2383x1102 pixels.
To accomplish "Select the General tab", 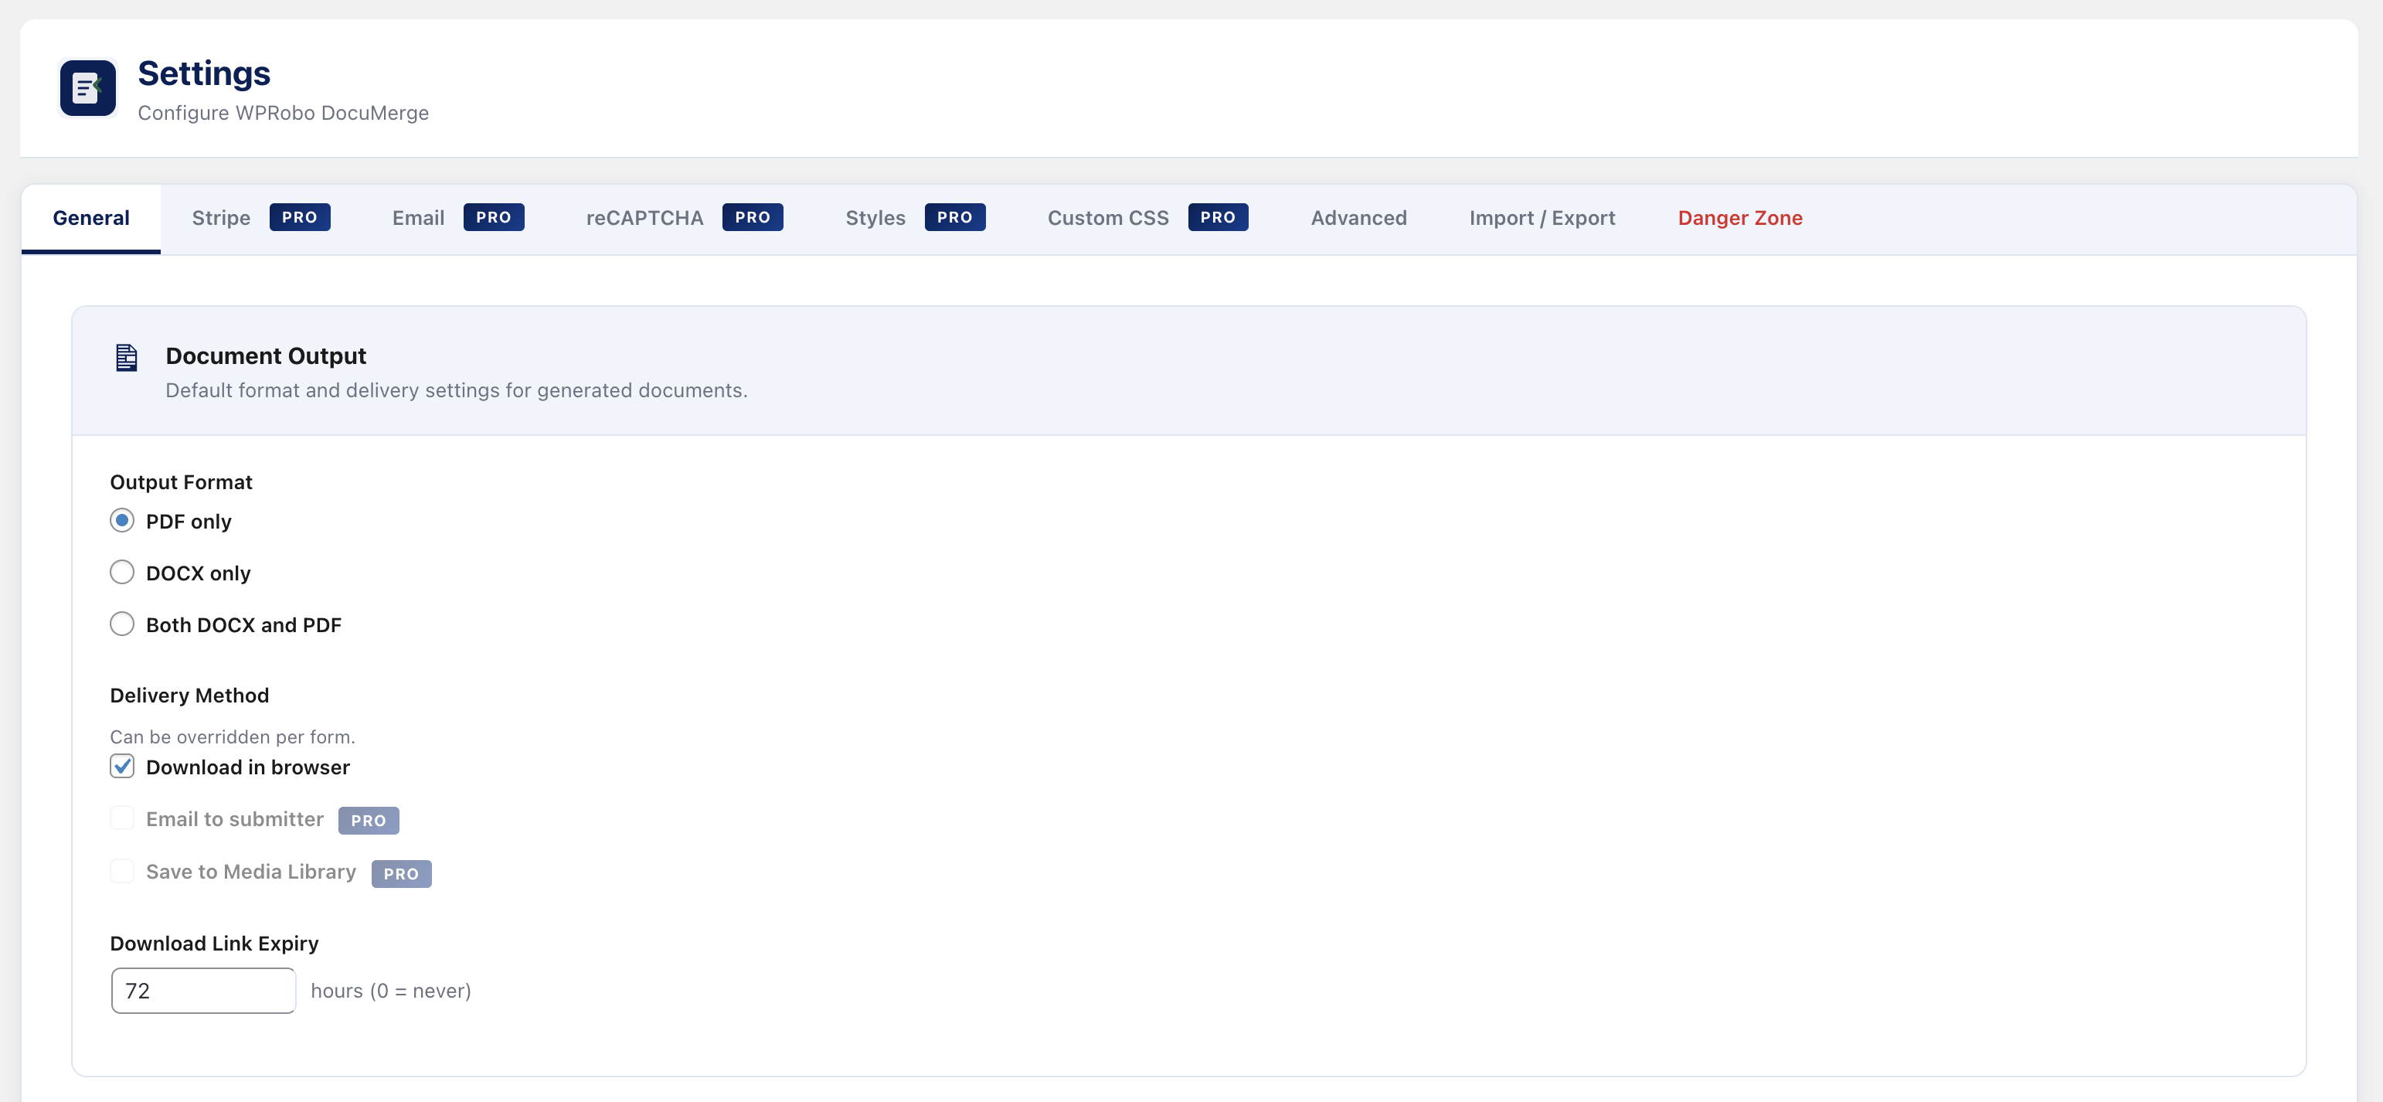I will [x=90, y=219].
